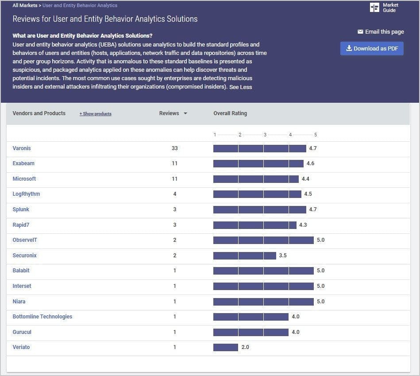Click Microsoft rating bar at 4.4
Screen dimensions: 420x376
(256, 179)
